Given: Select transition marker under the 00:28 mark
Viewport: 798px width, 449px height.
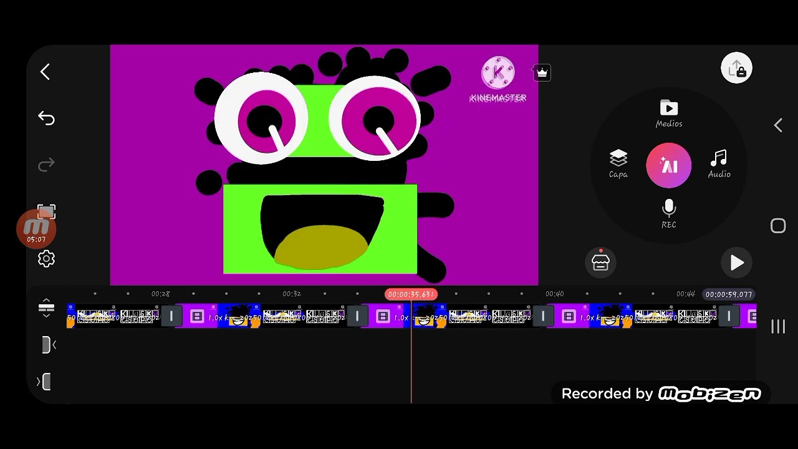Looking at the screenshot, I should coord(171,317).
